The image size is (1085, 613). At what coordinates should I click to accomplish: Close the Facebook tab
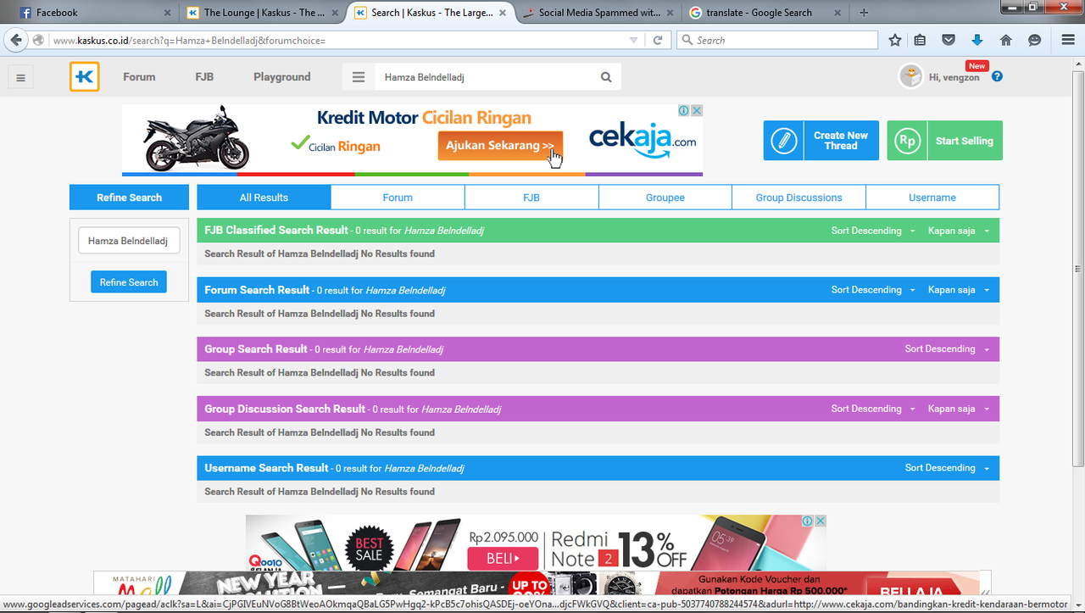(167, 13)
